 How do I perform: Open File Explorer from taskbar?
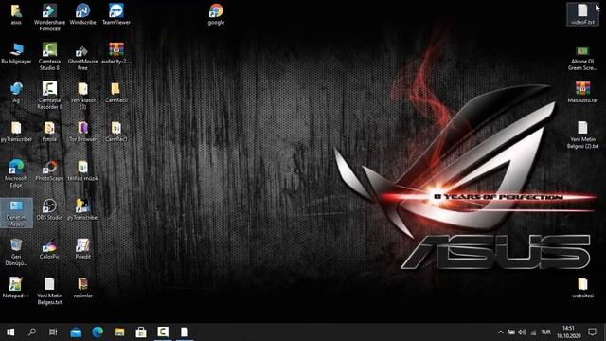point(119,332)
